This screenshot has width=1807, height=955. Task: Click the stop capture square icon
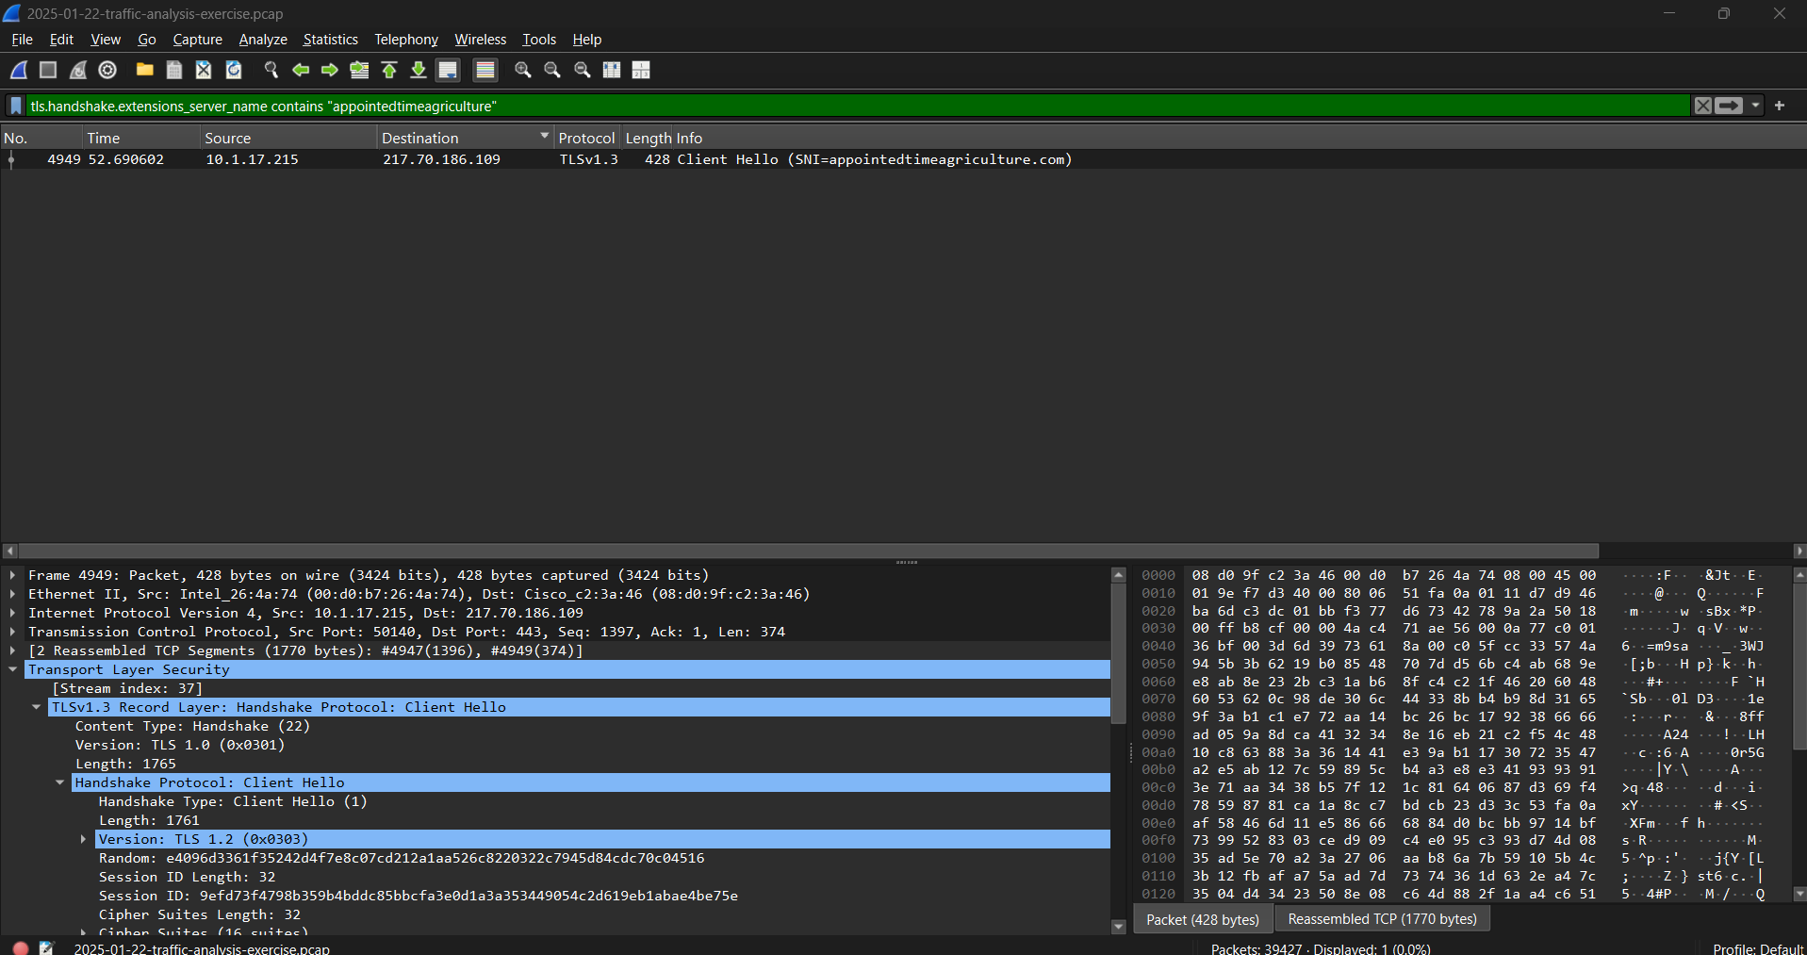(x=48, y=70)
